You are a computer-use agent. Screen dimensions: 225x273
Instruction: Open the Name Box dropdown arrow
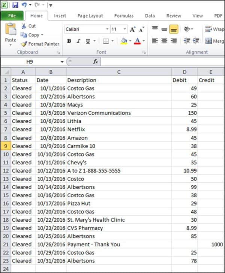[62, 62]
